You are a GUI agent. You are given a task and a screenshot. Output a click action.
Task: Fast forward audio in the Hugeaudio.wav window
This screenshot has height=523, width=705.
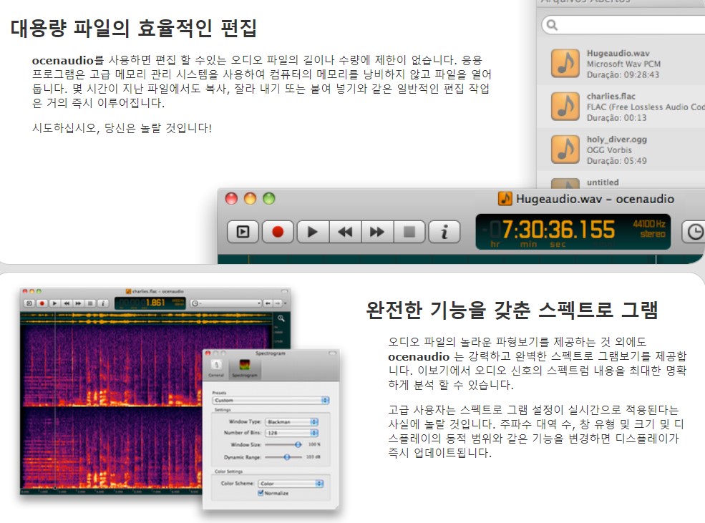(x=377, y=232)
